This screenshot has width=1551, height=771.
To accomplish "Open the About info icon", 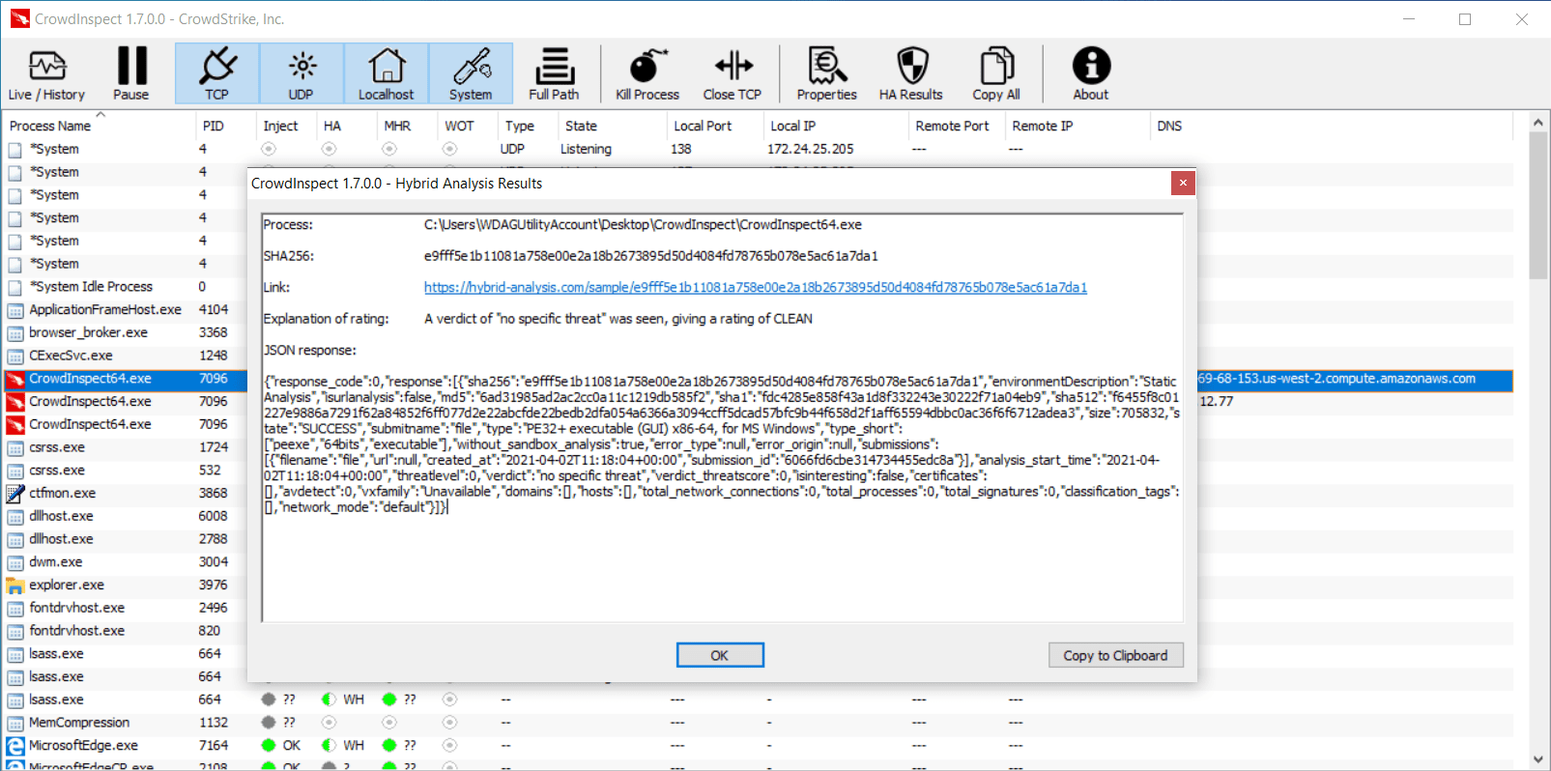I will 1091,73.
